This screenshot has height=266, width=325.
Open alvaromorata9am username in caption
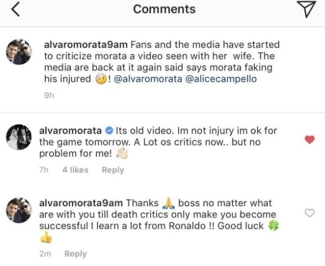click(x=86, y=45)
